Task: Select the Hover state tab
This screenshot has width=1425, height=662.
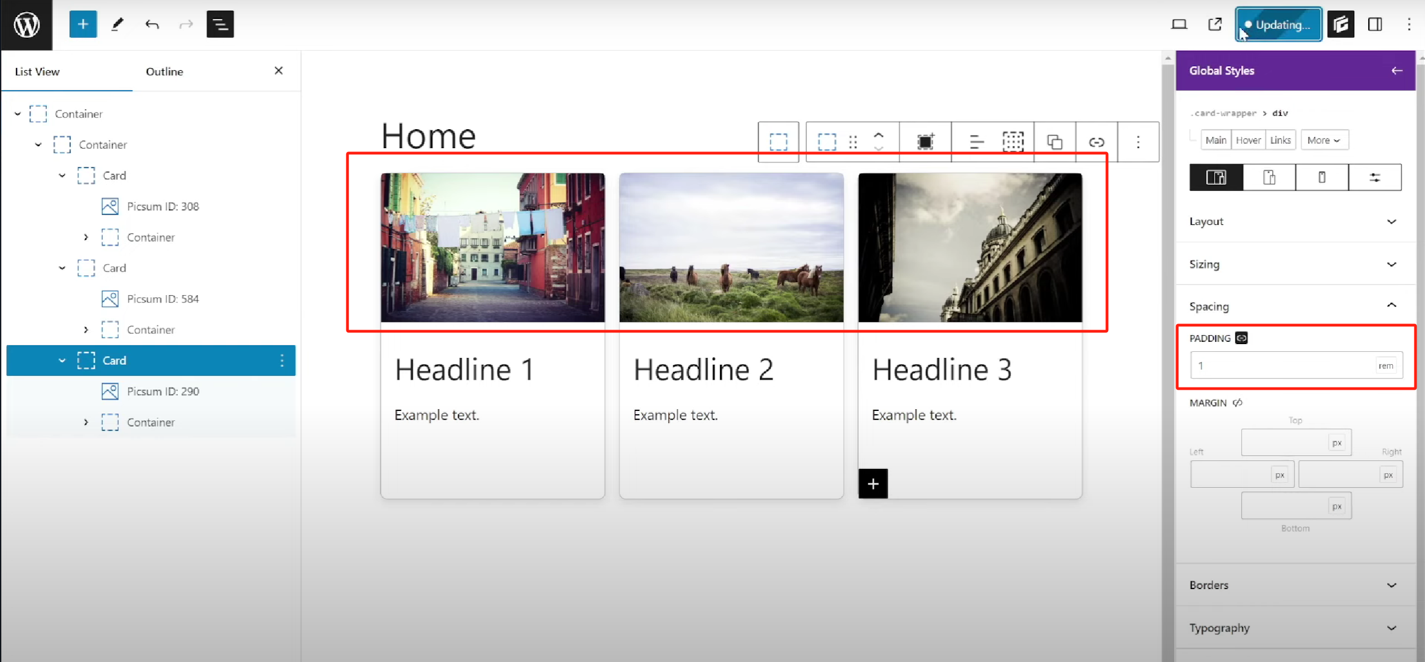Action: [x=1248, y=140]
